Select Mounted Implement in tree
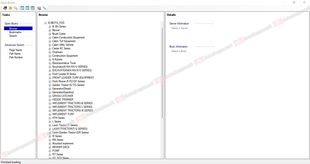This screenshot has height=164, width=310. pos(63,144)
